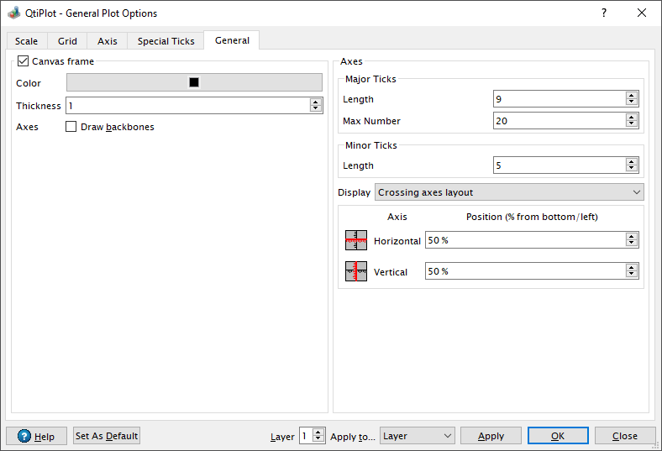Click the horizontal axis position icon
662x451 pixels.
click(356, 240)
